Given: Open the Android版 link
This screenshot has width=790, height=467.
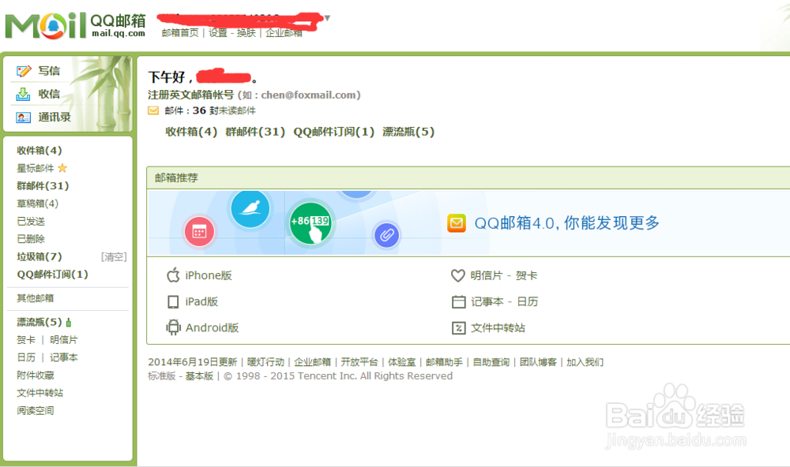Looking at the screenshot, I should 212,327.
